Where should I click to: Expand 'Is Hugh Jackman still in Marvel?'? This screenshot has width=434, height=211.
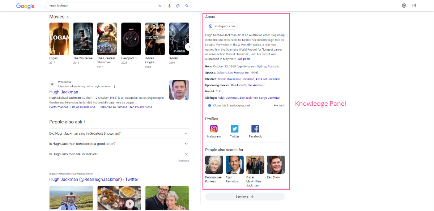pyautogui.click(x=119, y=154)
